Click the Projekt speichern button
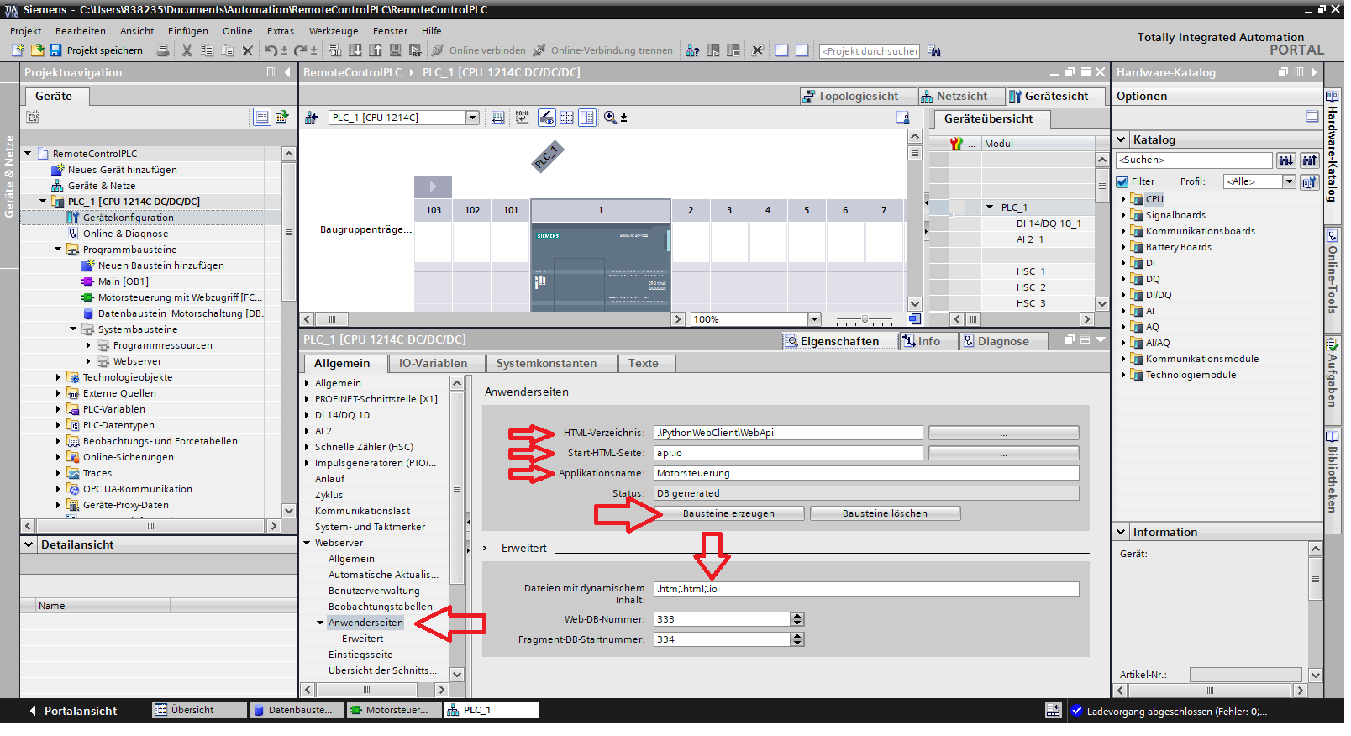The height and width of the screenshot is (736, 1351). [x=96, y=50]
